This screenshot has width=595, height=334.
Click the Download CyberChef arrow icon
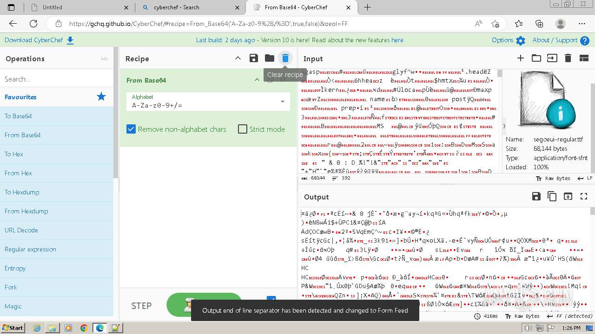70,40
